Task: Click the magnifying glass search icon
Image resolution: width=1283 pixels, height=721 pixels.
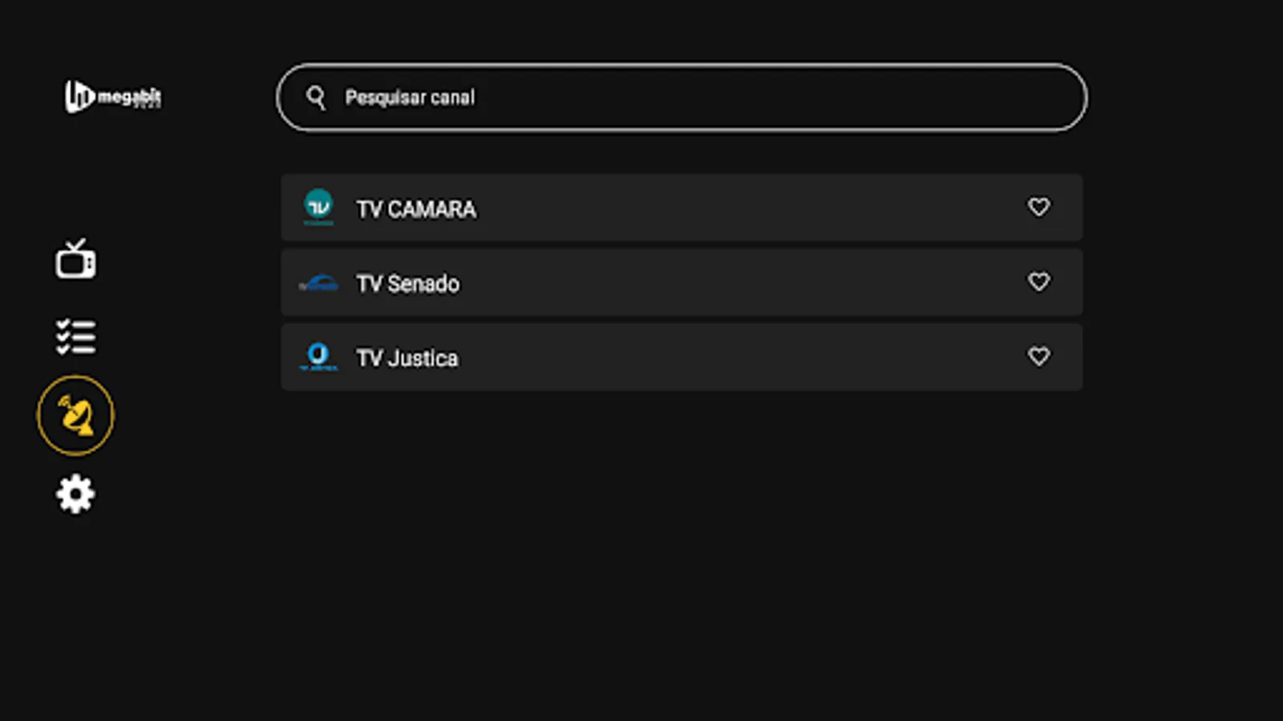Action: pos(316,98)
